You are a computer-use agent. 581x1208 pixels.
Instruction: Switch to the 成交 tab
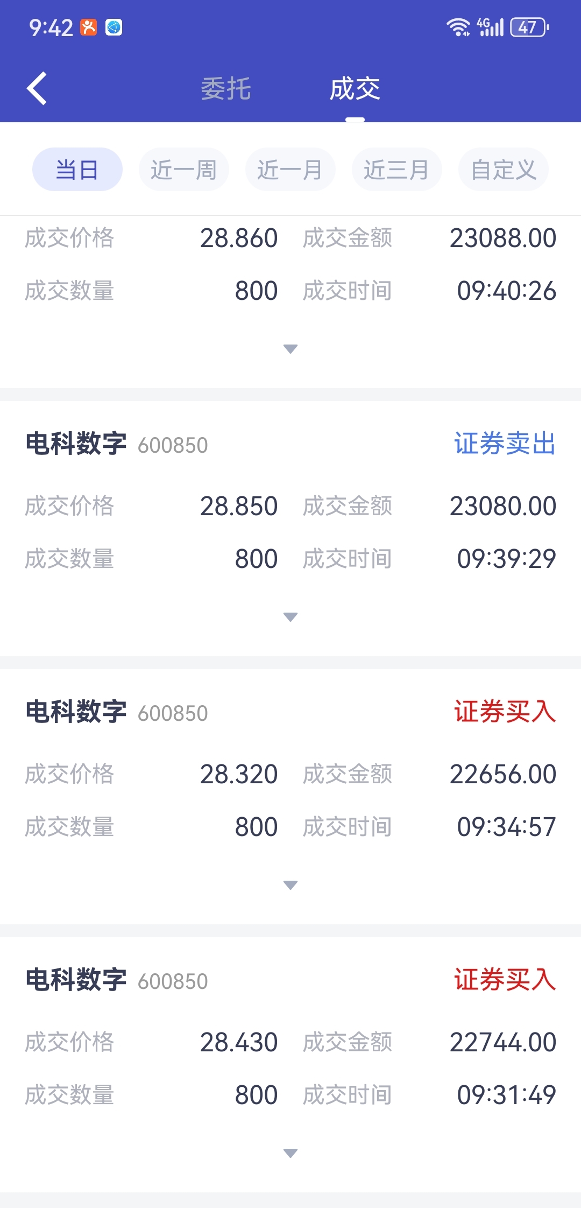pos(355,89)
